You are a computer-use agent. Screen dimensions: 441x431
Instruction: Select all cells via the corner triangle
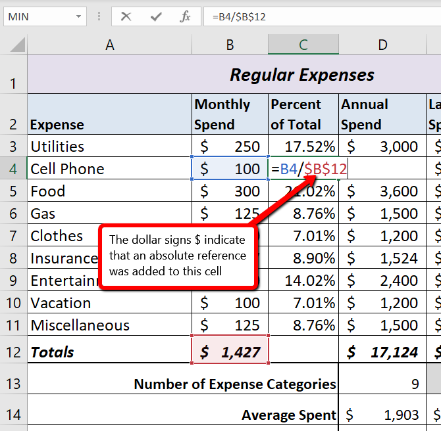point(18,45)
